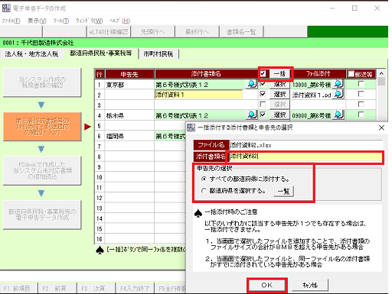This screenshot has height=294, width=392.
Task: Check the 郵送等 checkbox for row 4
Action: click(361, 115)
